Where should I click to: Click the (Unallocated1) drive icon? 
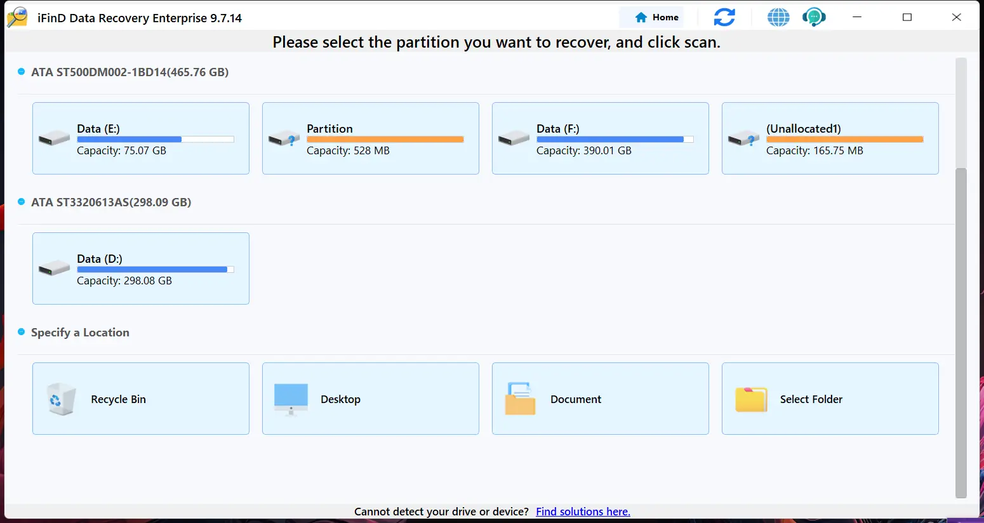(744, 138)
